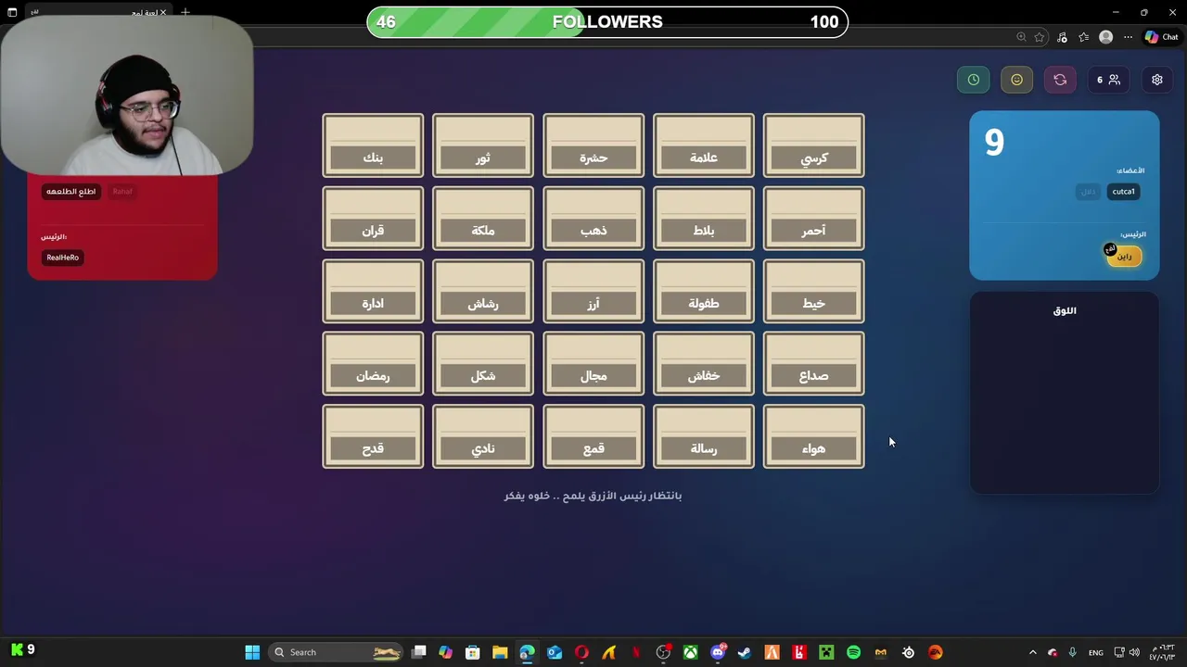Viewport: 1187px width, 667px height.
Task: Open Windows Start menu
Action: click(252, 652)
